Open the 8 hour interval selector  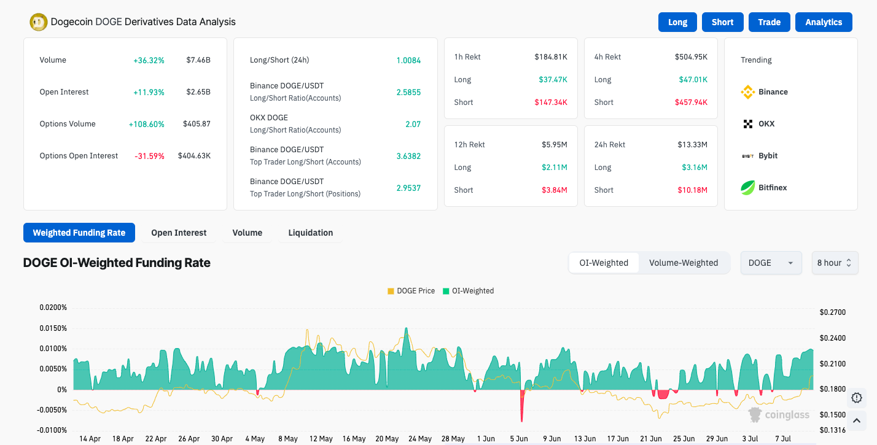click(x=834, y=263)
